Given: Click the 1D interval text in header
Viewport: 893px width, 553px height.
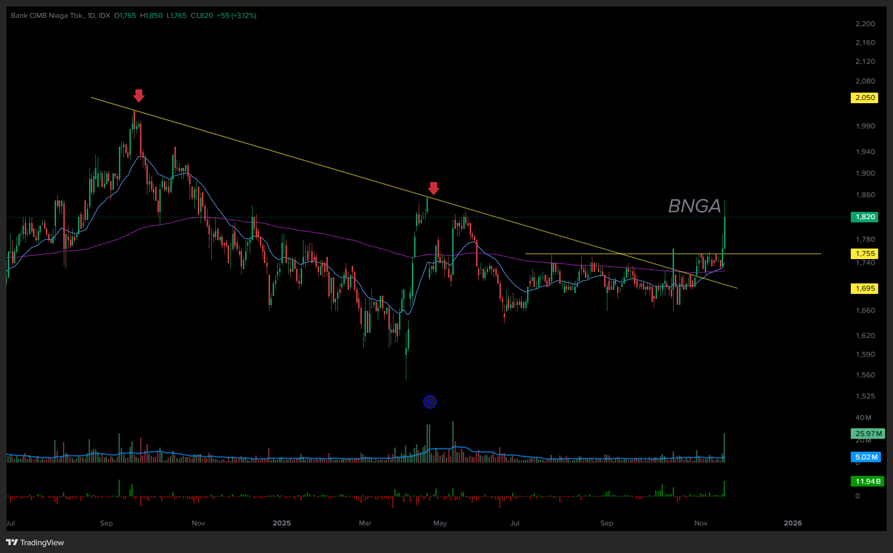Looking at the screenshot, I should point(91,16).
